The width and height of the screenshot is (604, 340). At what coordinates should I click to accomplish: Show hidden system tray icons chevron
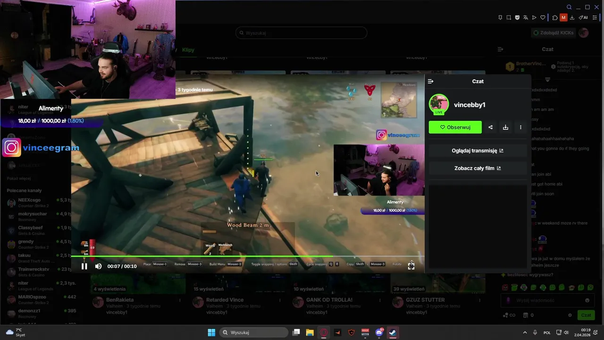[x=525, y=332]
